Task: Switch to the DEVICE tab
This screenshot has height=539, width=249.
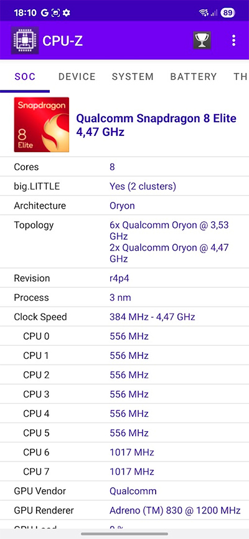Action: (x=77, y=76)
